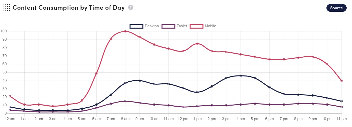Click the Mobile data point at 11 pm

click(342, 81)
